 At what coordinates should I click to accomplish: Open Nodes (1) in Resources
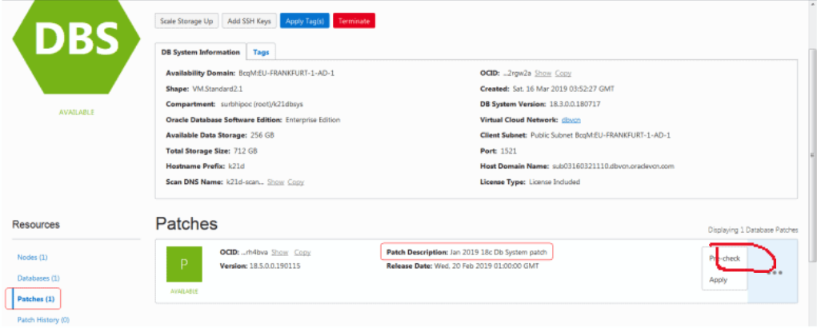pyautogui.click(x=32, y=258)
